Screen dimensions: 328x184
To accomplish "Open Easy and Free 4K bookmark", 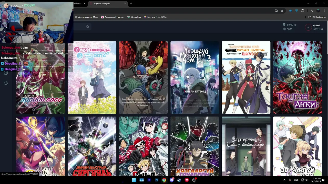I will [155, 17].
